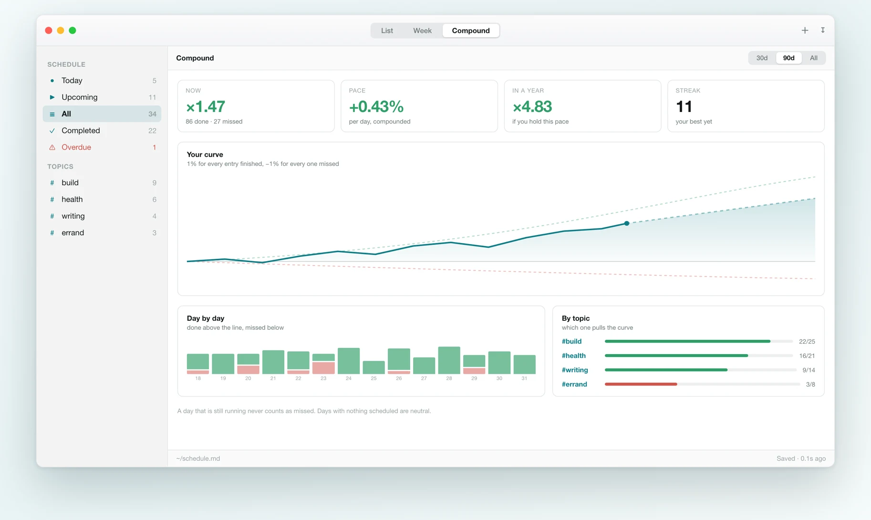Click the Completed checkmark icon
The height and width of the screenshot is (520, 871).
52,131
